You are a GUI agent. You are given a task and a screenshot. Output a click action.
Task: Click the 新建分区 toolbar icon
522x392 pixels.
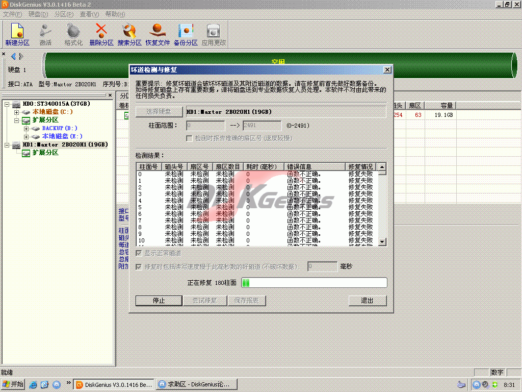(17, 34)
